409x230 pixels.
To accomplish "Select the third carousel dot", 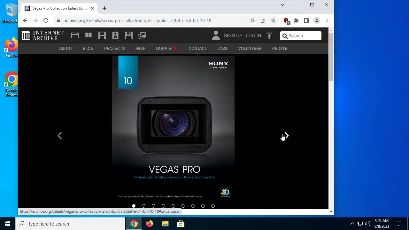I will click(153, 206).
